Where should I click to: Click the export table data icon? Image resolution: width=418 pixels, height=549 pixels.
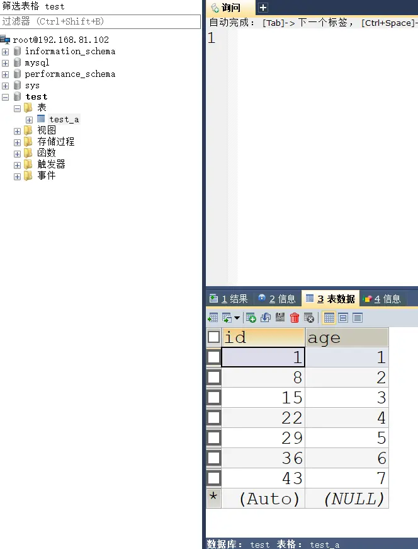[213, 318]
